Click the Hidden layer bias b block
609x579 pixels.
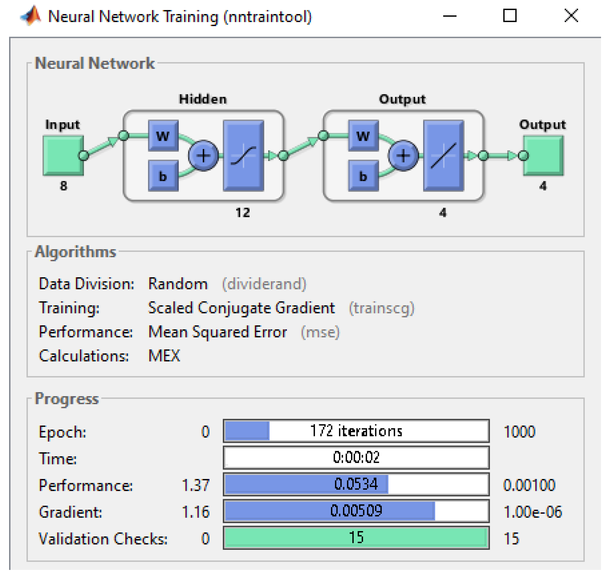tap(163, 176)
